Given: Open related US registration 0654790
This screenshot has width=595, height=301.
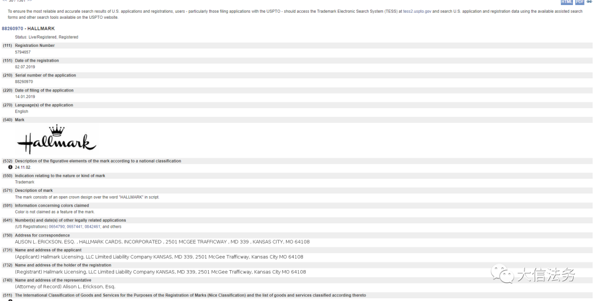Looking at the screenshot, I should click(57, 227).
